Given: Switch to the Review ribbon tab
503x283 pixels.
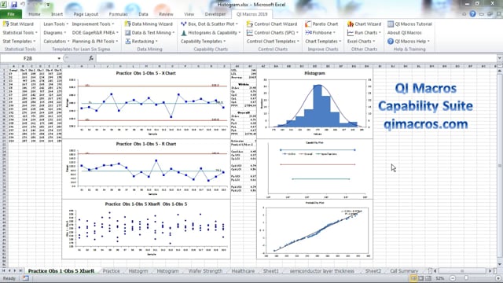Looking at the screenshot, I should 166,14.
